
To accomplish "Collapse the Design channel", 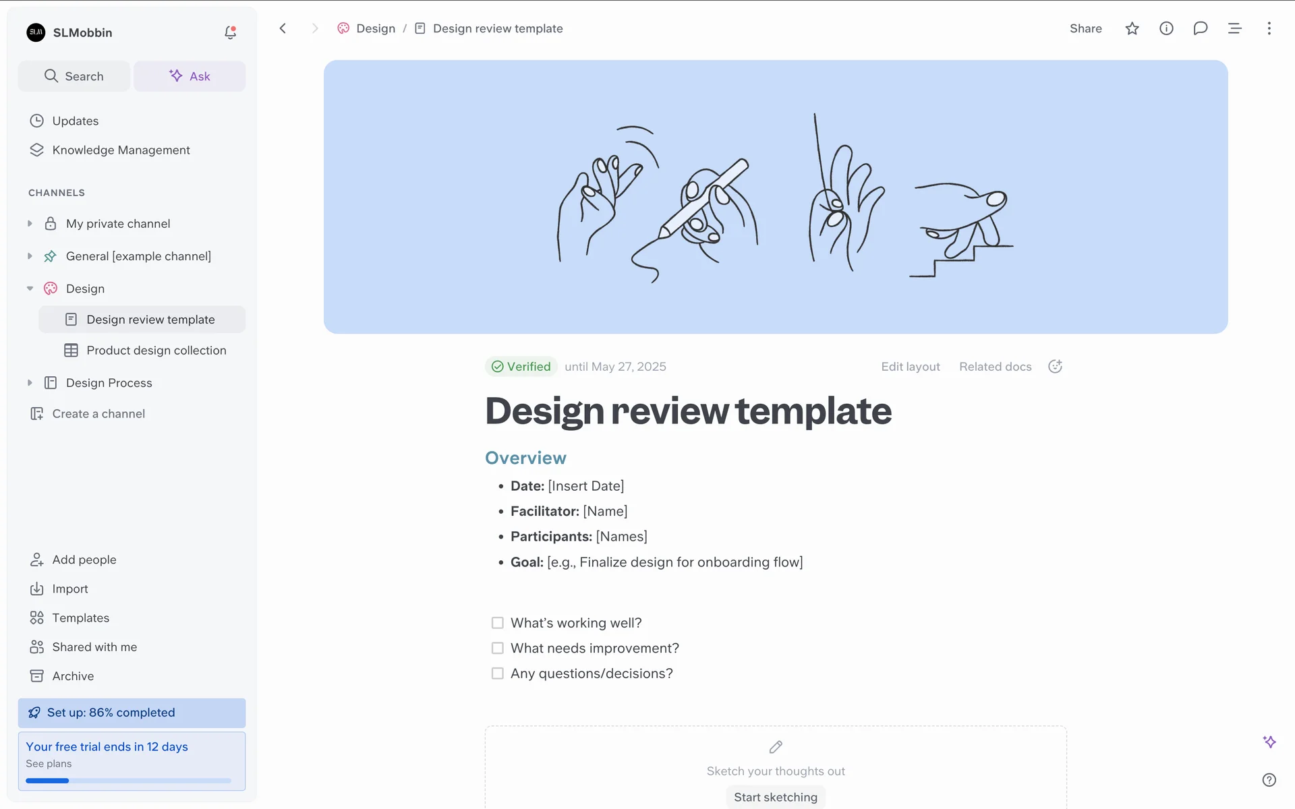I will pyautogui.click(x=30, y=289).
